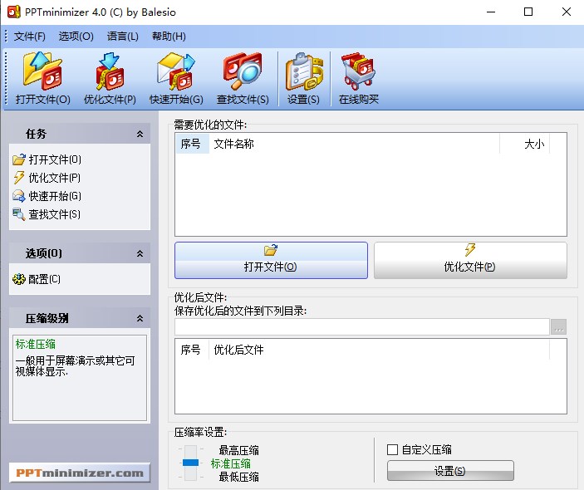
Task: Click the compression level slider thumb
Action: (190, 463)
